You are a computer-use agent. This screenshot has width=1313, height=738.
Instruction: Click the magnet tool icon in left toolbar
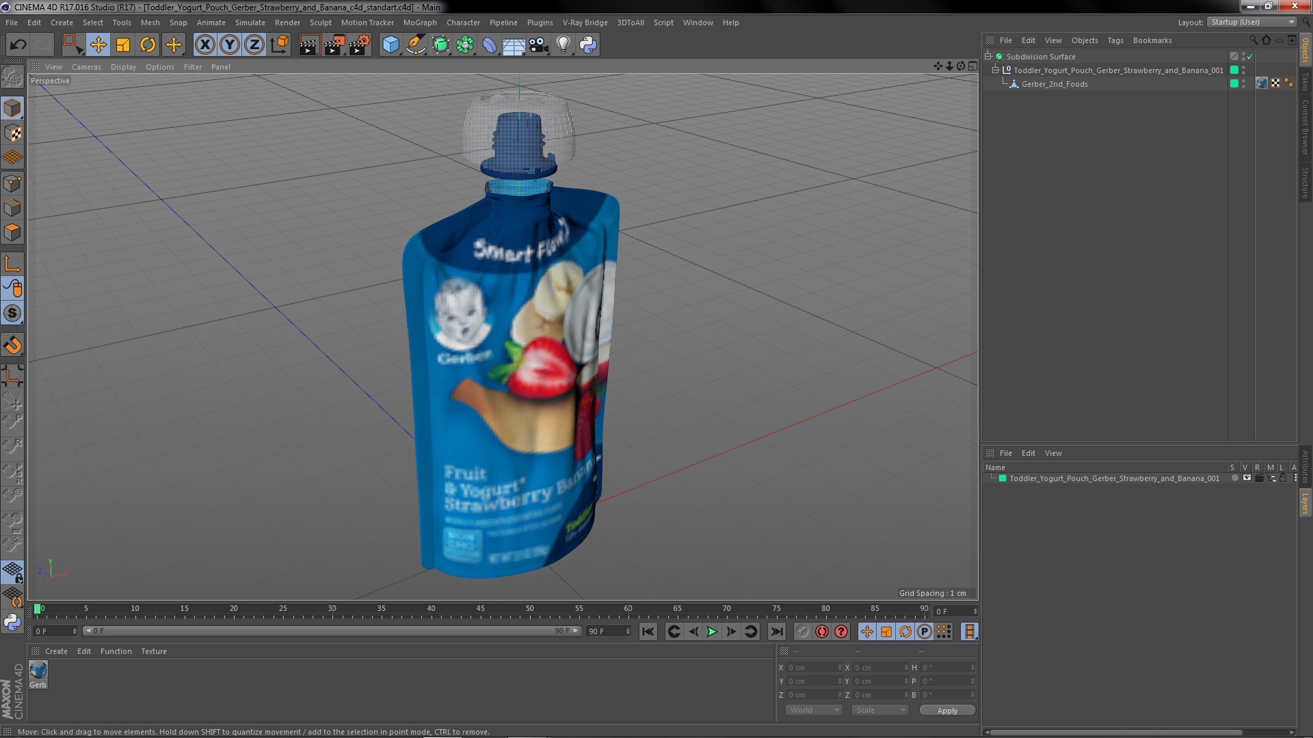point(12,345)
